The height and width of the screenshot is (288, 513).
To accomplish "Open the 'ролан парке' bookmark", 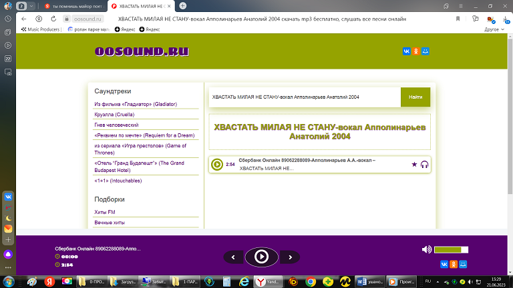I will point(89,29).
